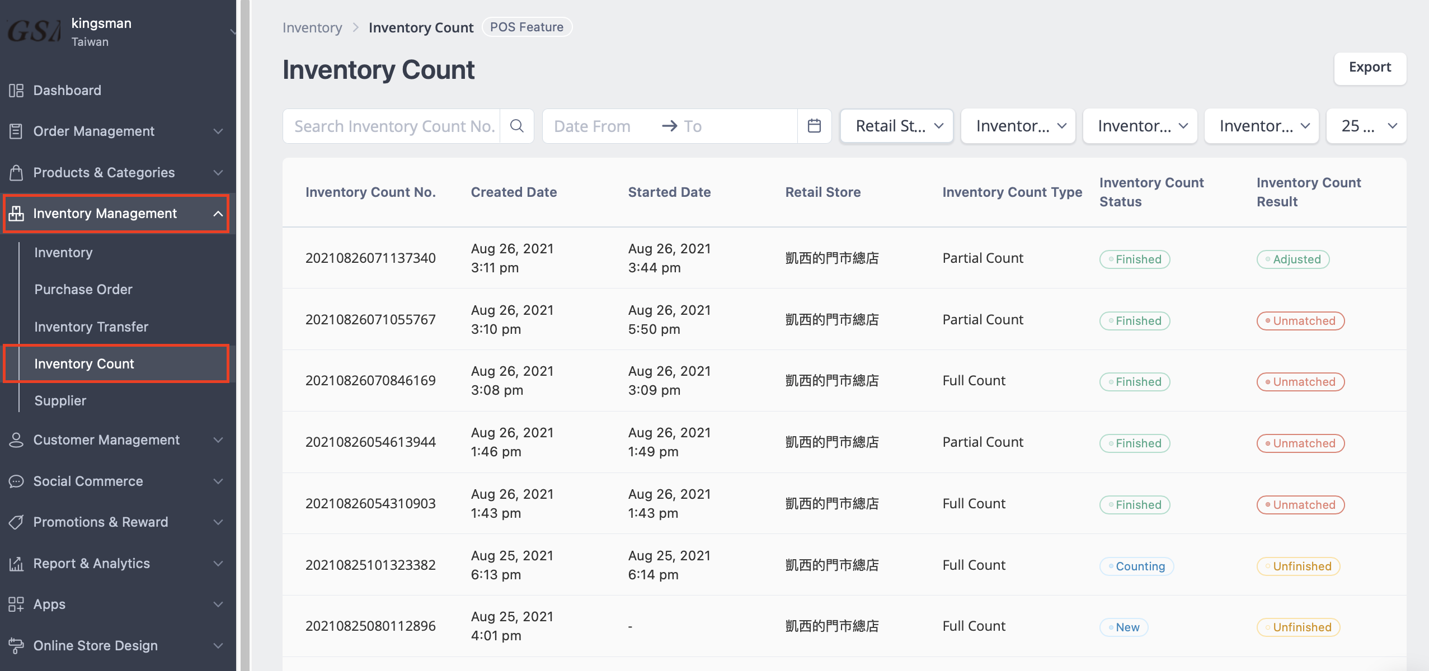Open the Supplier submenu item
This screenshot has height=671, width=1429.
tap(60, 401)
